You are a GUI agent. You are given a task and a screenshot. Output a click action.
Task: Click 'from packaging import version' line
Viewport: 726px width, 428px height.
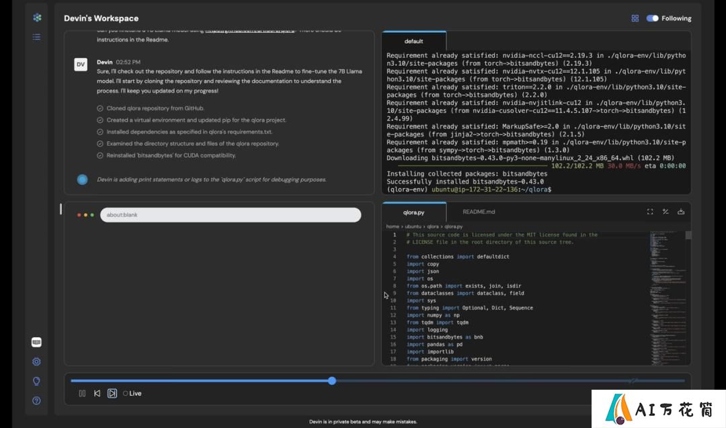tap(449, 359)
